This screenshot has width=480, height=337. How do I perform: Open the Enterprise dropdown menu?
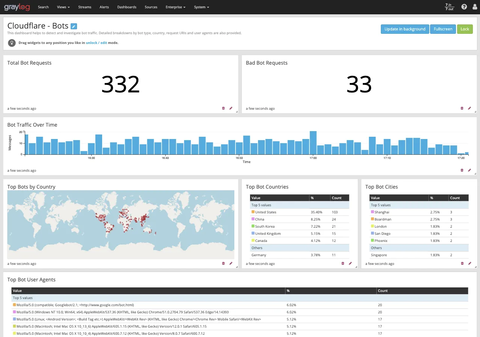[175, 7]
